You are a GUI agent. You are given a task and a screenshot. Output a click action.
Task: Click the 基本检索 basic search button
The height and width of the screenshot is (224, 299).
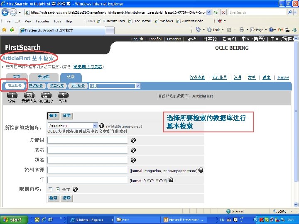coord(15,86)
